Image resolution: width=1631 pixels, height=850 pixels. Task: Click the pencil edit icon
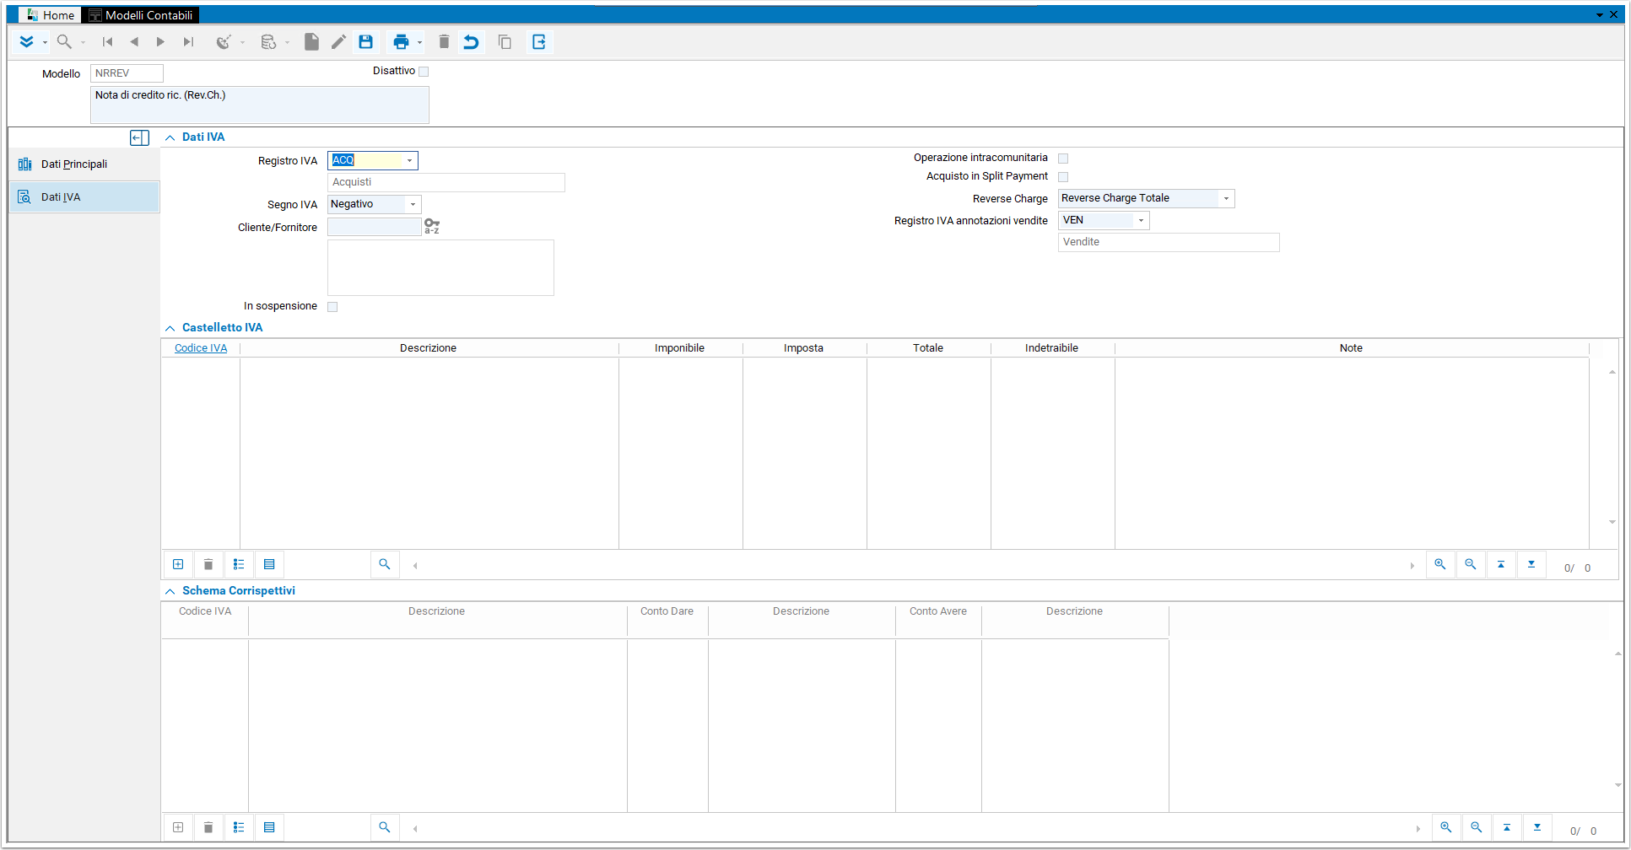pos(338,42)
